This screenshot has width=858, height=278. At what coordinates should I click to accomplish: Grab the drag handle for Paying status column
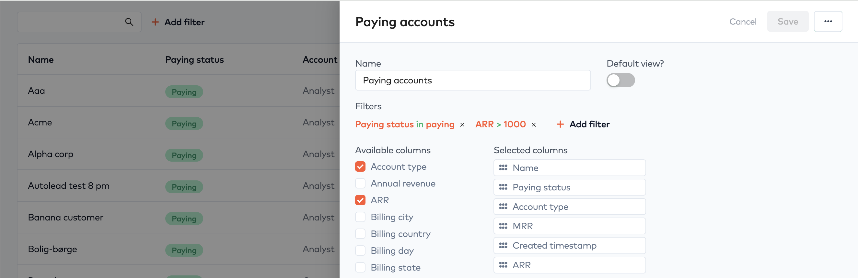(503, 187)
